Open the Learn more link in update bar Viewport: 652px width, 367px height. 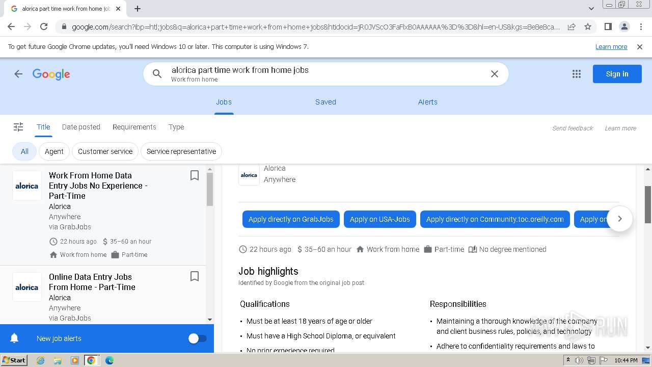[611, 47]
